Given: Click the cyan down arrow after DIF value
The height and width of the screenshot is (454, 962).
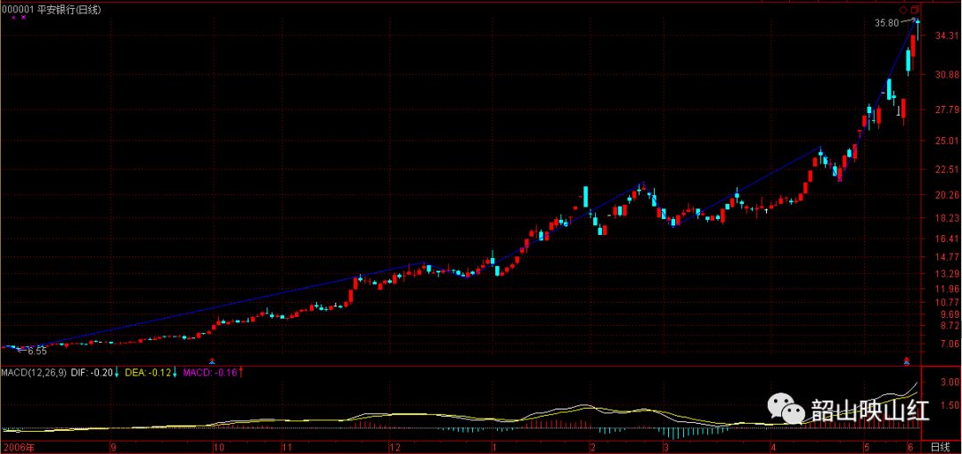Looking at the screenshot, I should coord(116,372).
